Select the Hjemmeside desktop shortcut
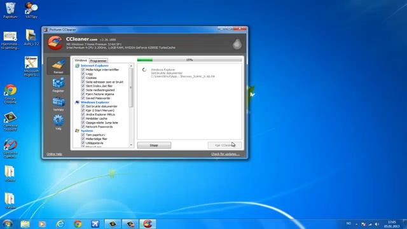The height and width of the screenshot is (229, 407). pyautogui.click(x=10, y=40)
